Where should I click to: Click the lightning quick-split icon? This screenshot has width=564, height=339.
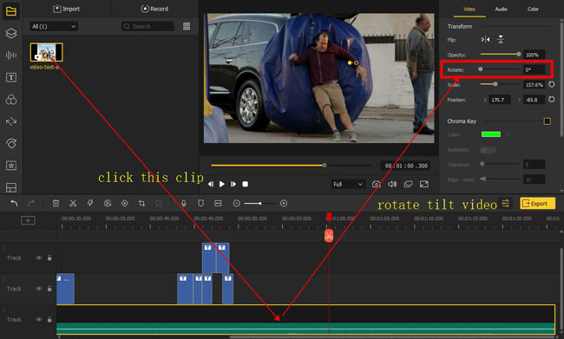click(x=90, y=203)
